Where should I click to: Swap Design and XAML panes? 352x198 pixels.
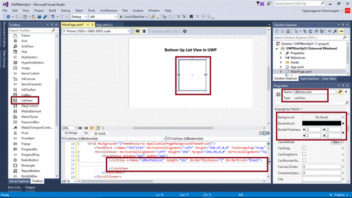[x=86, y=133]
